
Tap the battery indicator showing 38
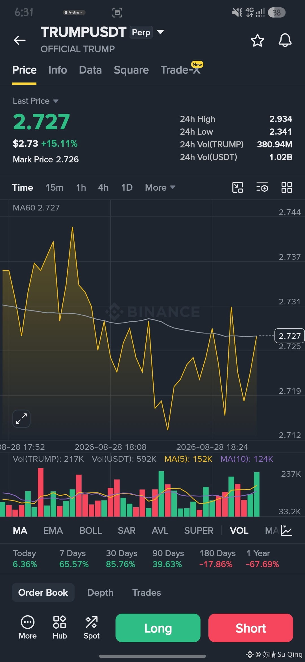pyautogui.click(x=276, y=12)
